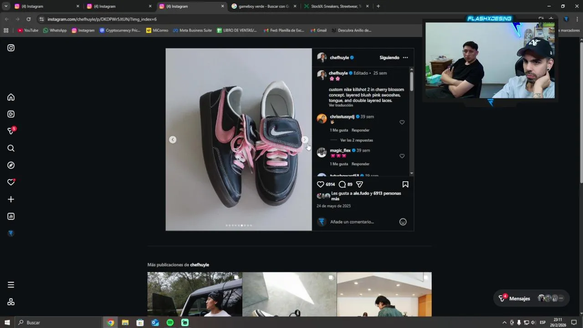Open Chrome apps grid in bookmarks bar
Screen dimensions: 583x328
pyautogui.click(x=6, y=31)
